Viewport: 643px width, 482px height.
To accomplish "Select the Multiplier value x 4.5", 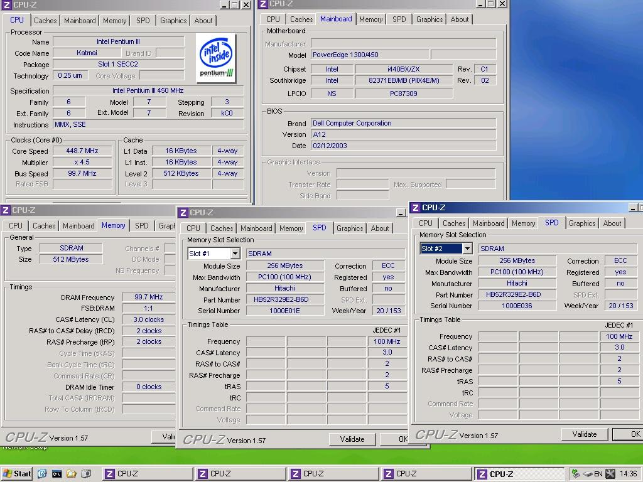I will tap(82, 163).
